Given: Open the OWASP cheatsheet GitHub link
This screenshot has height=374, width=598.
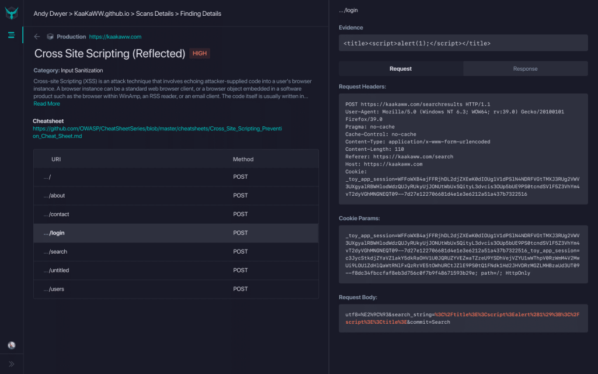Looking at the screenshot, I should pyautogui.click(x=157, y=131).
